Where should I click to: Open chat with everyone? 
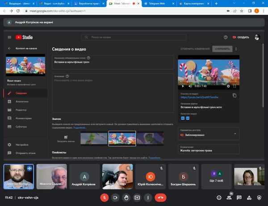(x=239, y=198)
